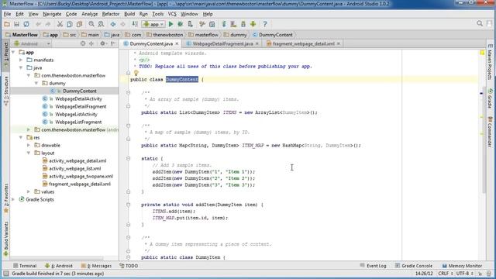Click the Synchronize toolbar icon
The height and width of the screenshot is (279, 496).
pyautogui.click(x=26, y=24)
